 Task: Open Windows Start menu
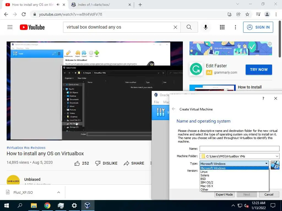tap(7, 206)
